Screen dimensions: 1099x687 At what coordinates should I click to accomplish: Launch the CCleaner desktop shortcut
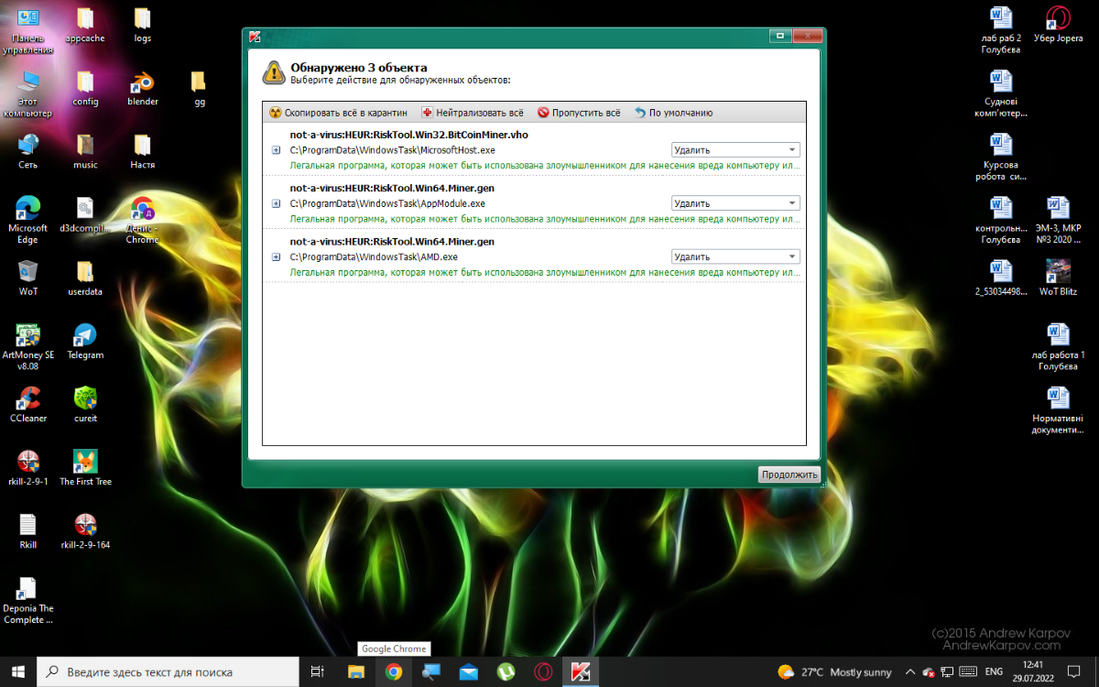click(28, 399)
